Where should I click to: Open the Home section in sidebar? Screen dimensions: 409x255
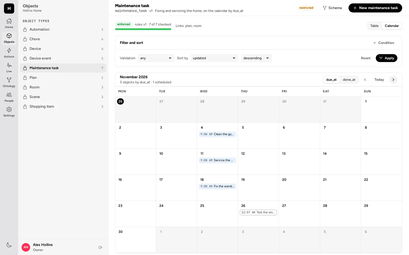(x=9, y=23)
